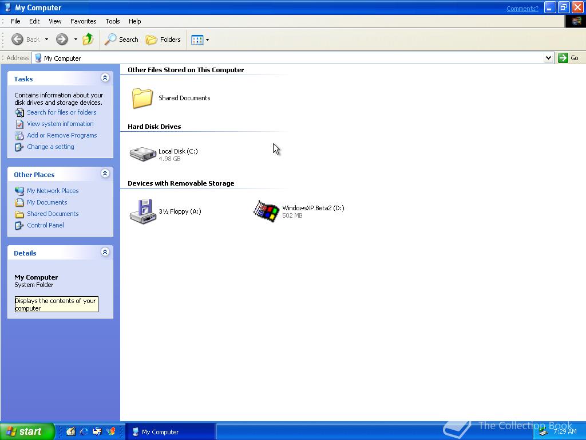Open the Edit menu

(34, 21)
